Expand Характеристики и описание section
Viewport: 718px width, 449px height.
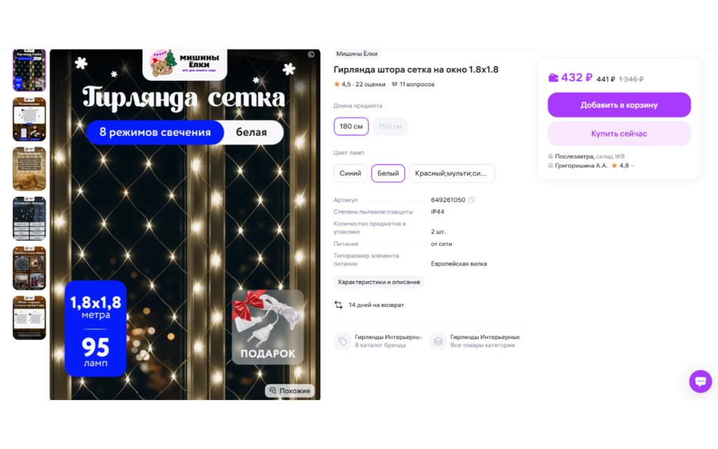[x=379, y=282]
